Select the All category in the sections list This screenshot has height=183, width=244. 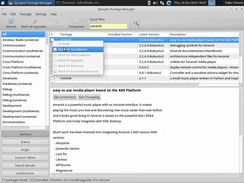tap(23, 34)
